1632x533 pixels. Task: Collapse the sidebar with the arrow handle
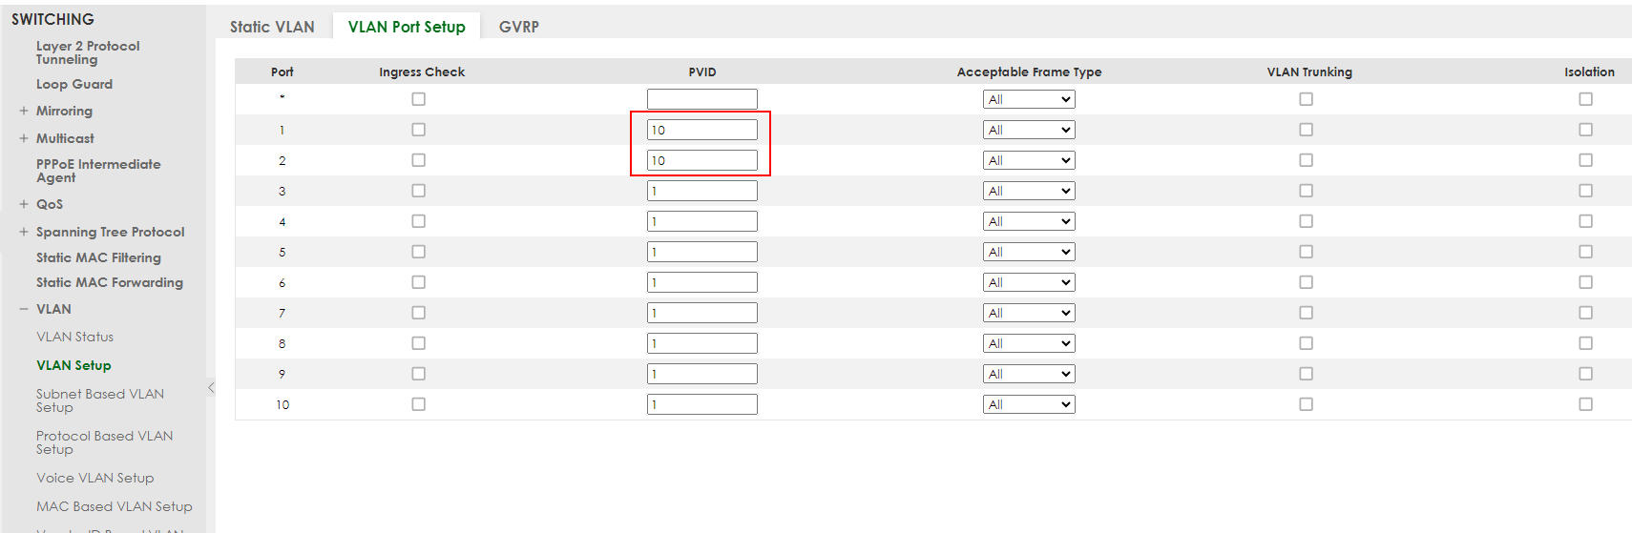(x=211, y=387)
